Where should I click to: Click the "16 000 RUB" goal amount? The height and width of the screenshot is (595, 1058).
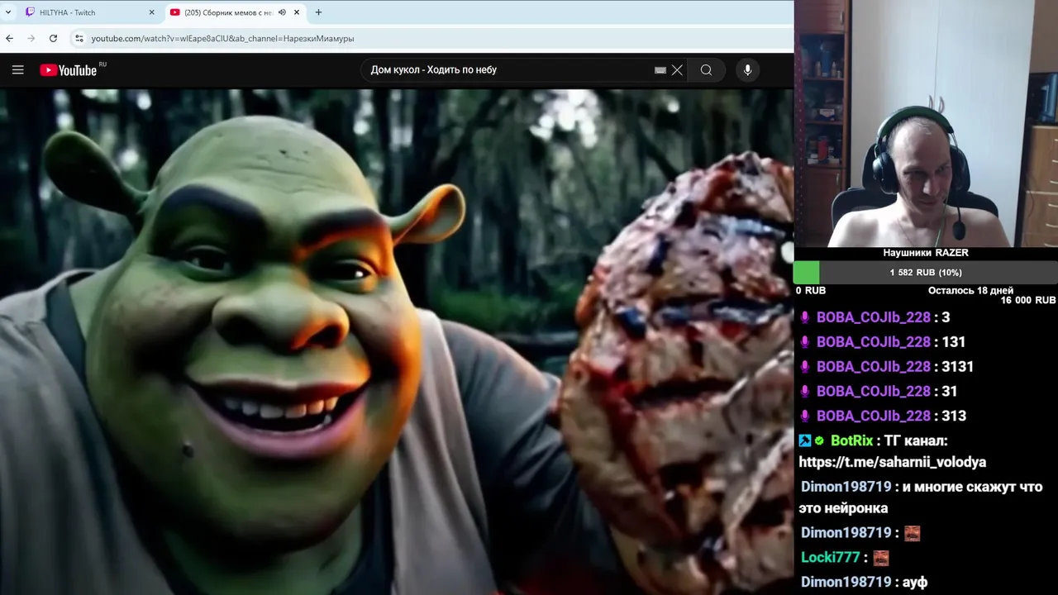tap(1028, 301)
